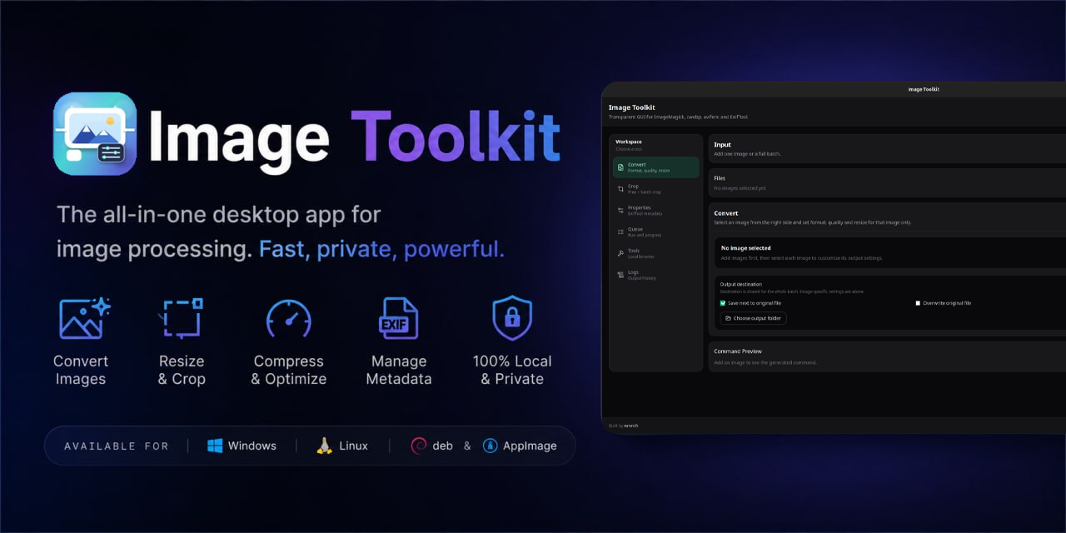This screenshot has height=533, width=1066.
Task: Click "No images selected yet." text
Action: point(740,188)
